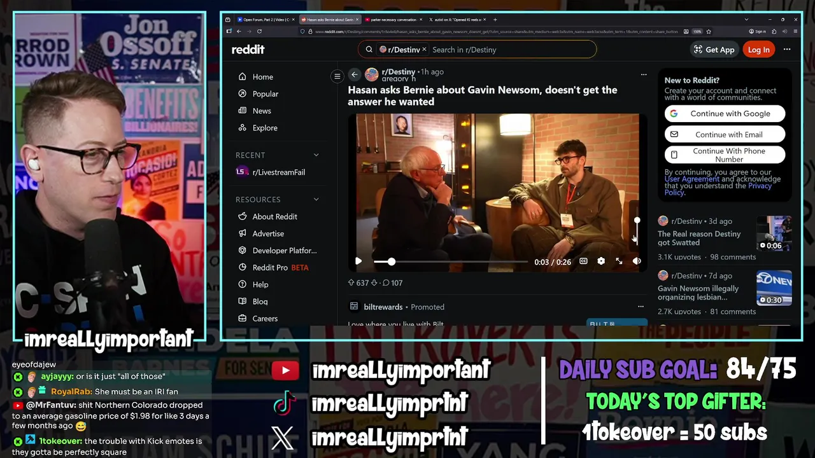Open Explore in sidebar
The image size is (815, 458).
tap(265, 128)
